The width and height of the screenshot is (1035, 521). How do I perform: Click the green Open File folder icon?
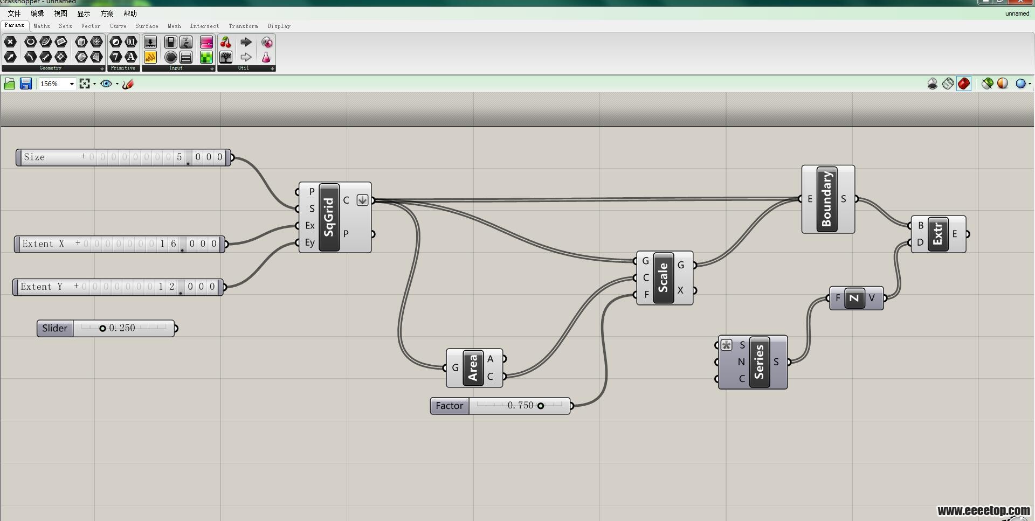[x=9, y=84]
